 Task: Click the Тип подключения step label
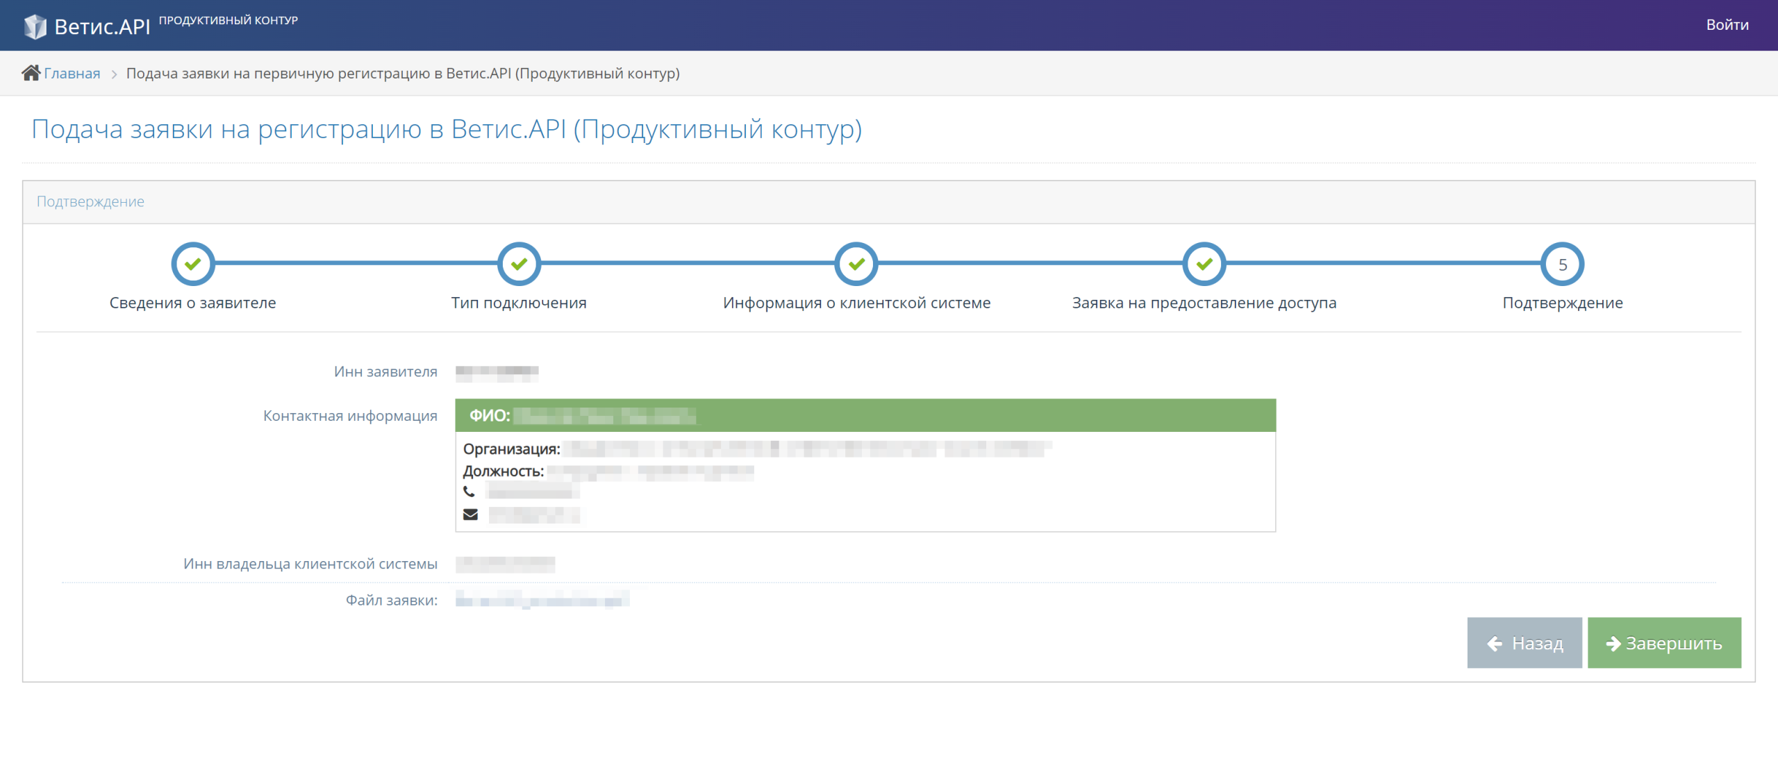519,303
